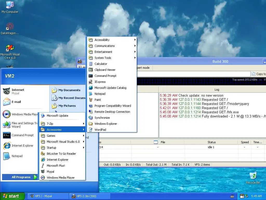Open Internet Explorer in All Programs list

(62, 160)
